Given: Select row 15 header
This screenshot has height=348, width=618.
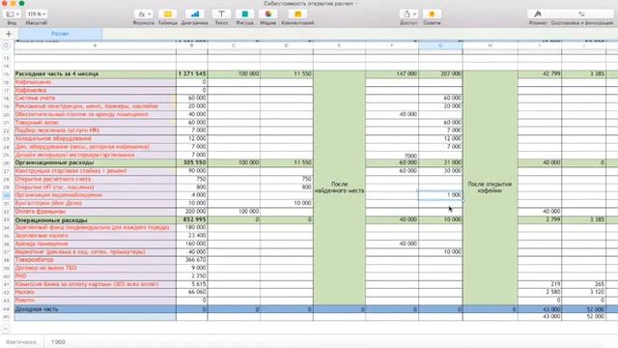Looking at the screenshot, I should (6, 74).
